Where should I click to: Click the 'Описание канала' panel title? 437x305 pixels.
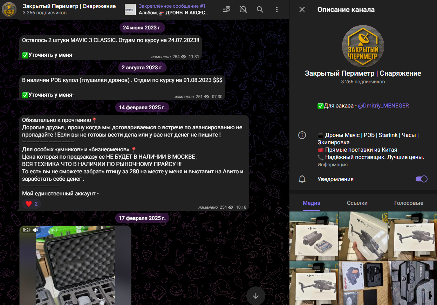(x=346, y=9)
